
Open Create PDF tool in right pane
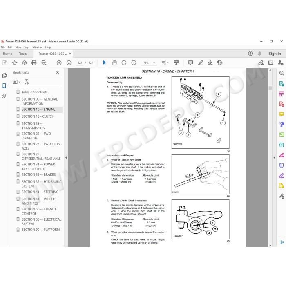[x=282, y=104]
